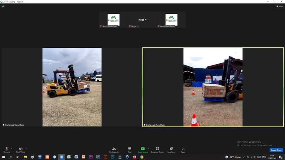Select the left forklift video tile
The width and height of the screenshot is (285, 160).
pyautogui.click(x=72, y=87)
